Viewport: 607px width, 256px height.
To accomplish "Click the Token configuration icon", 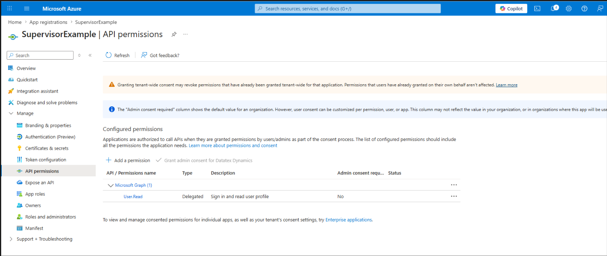I will click(x=19, y=160).
